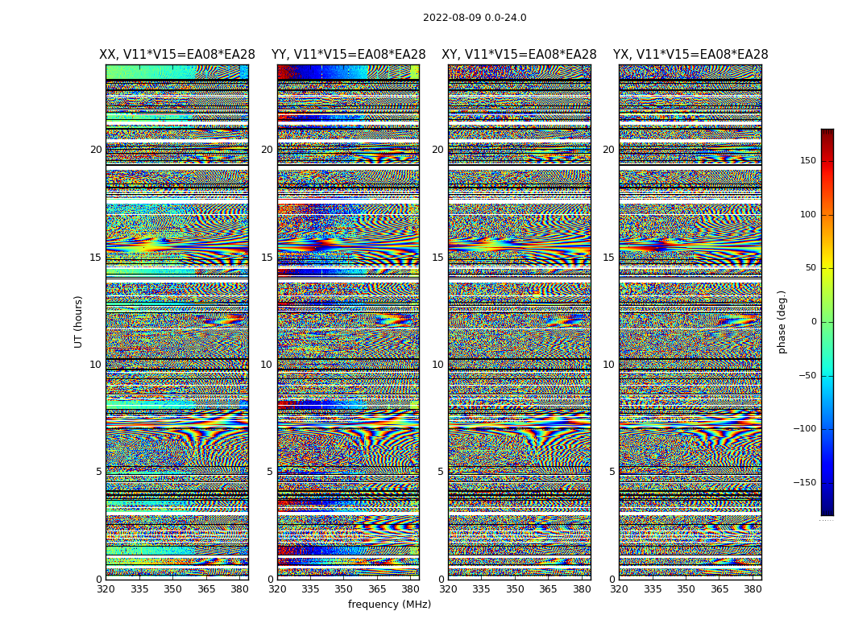This screenshot has height=644, width=846.
Task: Click the 380 MHz tick under the YY panel
Action: coord(411,589)
